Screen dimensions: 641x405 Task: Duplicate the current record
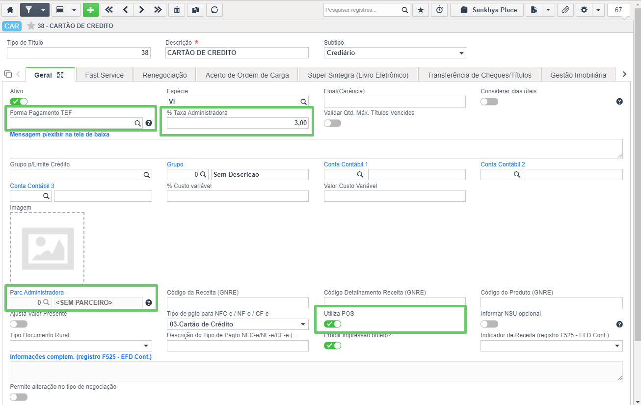click(195, 10)
